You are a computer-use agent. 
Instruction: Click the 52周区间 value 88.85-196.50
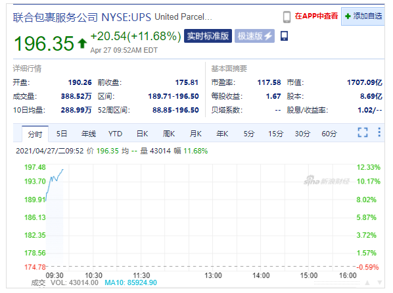(175, 110)
